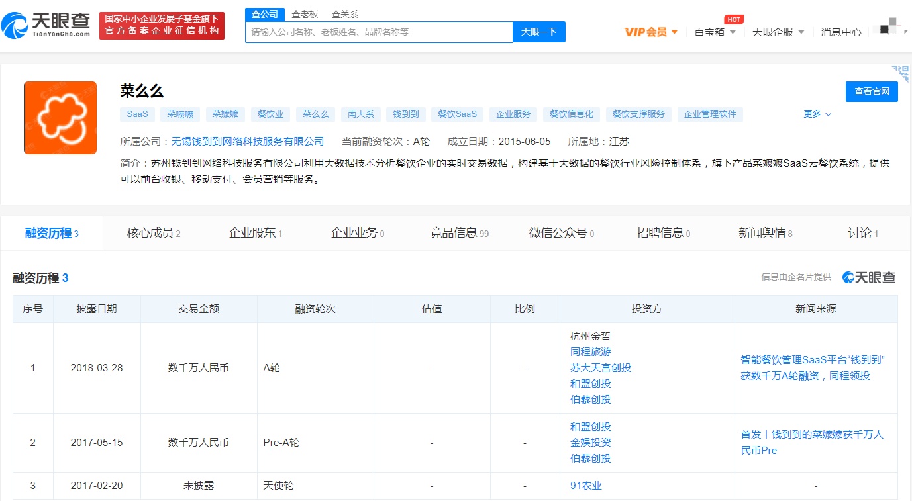
Task: Click the 2017-05-15 date cell
Action: pyautogui.click(x=97, y=443)
